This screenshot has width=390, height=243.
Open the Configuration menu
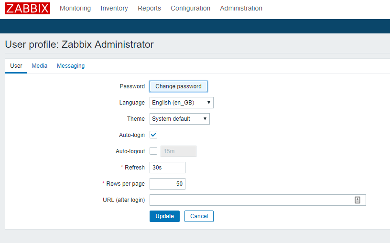190,9
